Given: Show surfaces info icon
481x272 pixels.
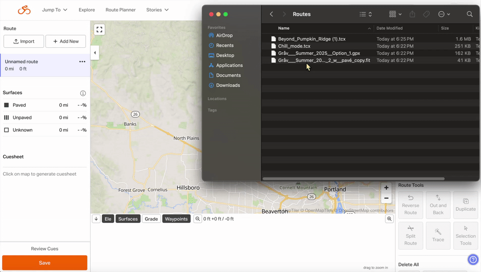Looking at the screenshot, I should coord(83,93).
